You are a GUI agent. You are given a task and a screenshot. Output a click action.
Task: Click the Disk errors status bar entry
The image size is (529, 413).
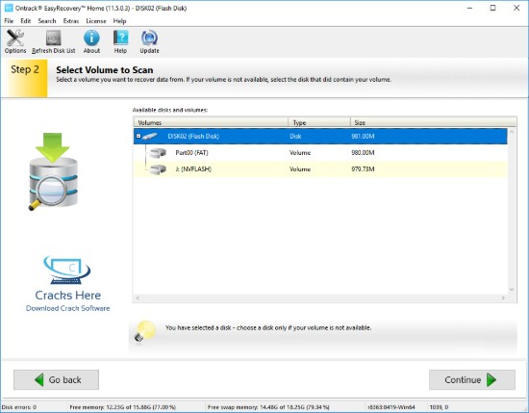click(19, 407)
